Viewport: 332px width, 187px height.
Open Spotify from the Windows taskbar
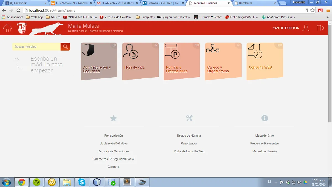click(x=37, y=182)
